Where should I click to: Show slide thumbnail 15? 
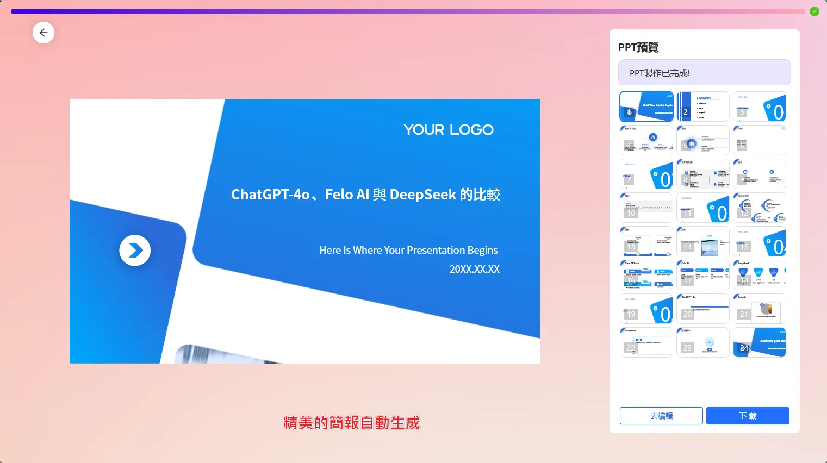tap(760, 241)
